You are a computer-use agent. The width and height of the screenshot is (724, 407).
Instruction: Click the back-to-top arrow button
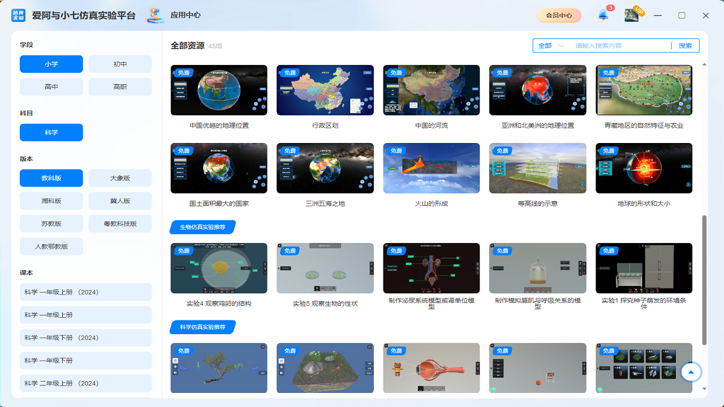coord(691,372)
